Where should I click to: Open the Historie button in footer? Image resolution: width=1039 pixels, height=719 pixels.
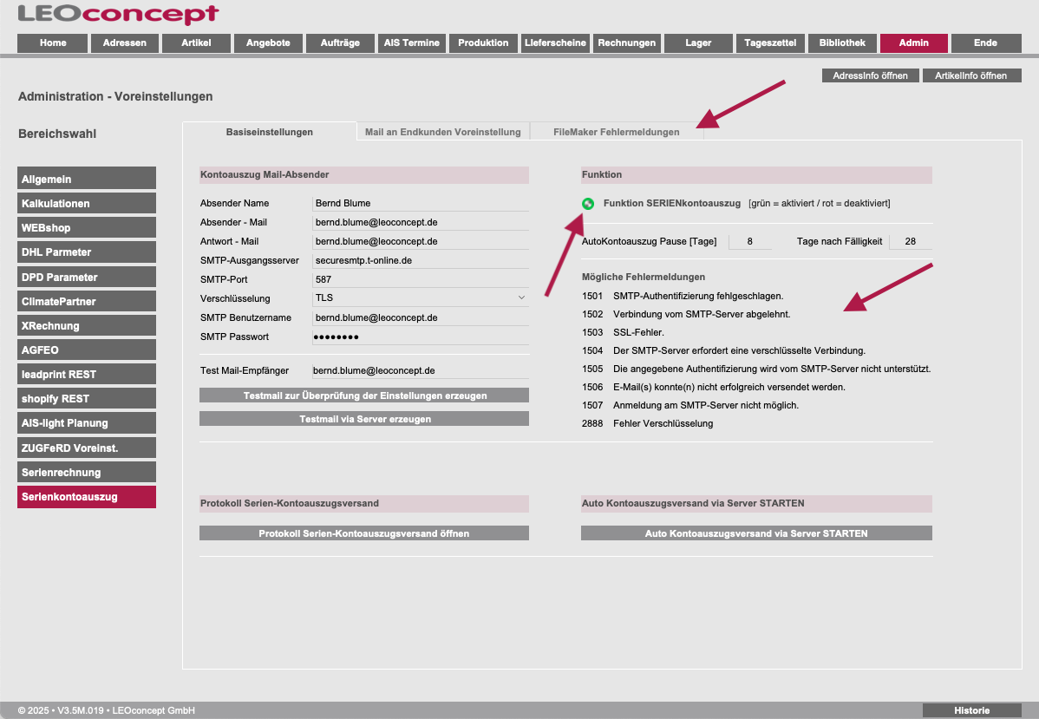pos(971,711)
